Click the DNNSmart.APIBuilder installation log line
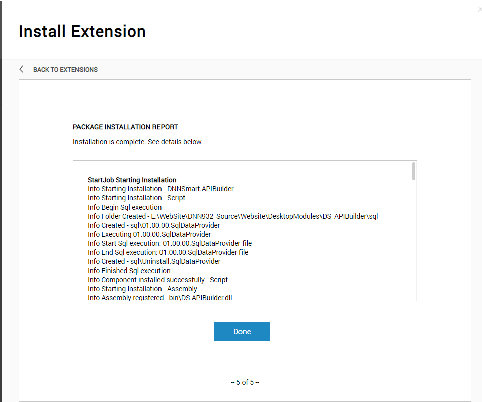Screen dimensions: 482x402 coord(160,189)
